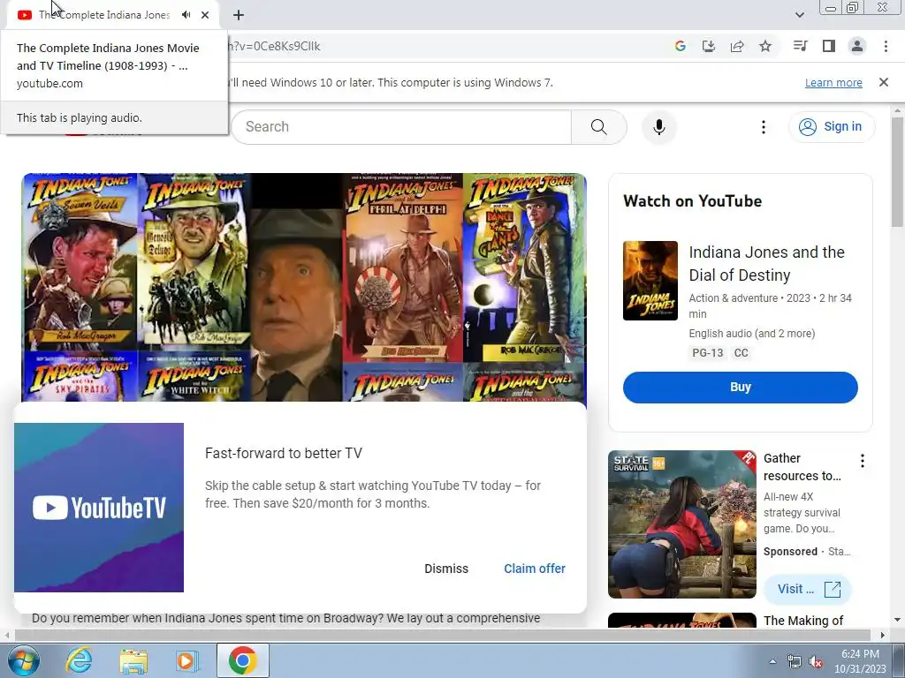Screen dimensions: 905x678
Task: Open Dial of Destiny movie poster
Action: point(650,281)
